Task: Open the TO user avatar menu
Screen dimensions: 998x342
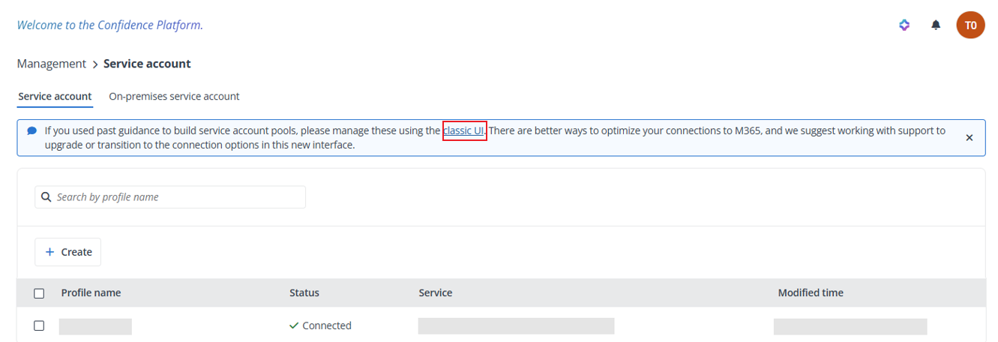Action: click(x=970, y=25)
